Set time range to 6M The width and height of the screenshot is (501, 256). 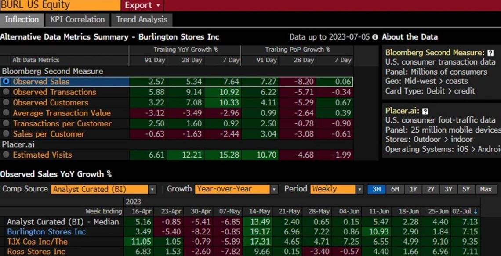point(395,189)
